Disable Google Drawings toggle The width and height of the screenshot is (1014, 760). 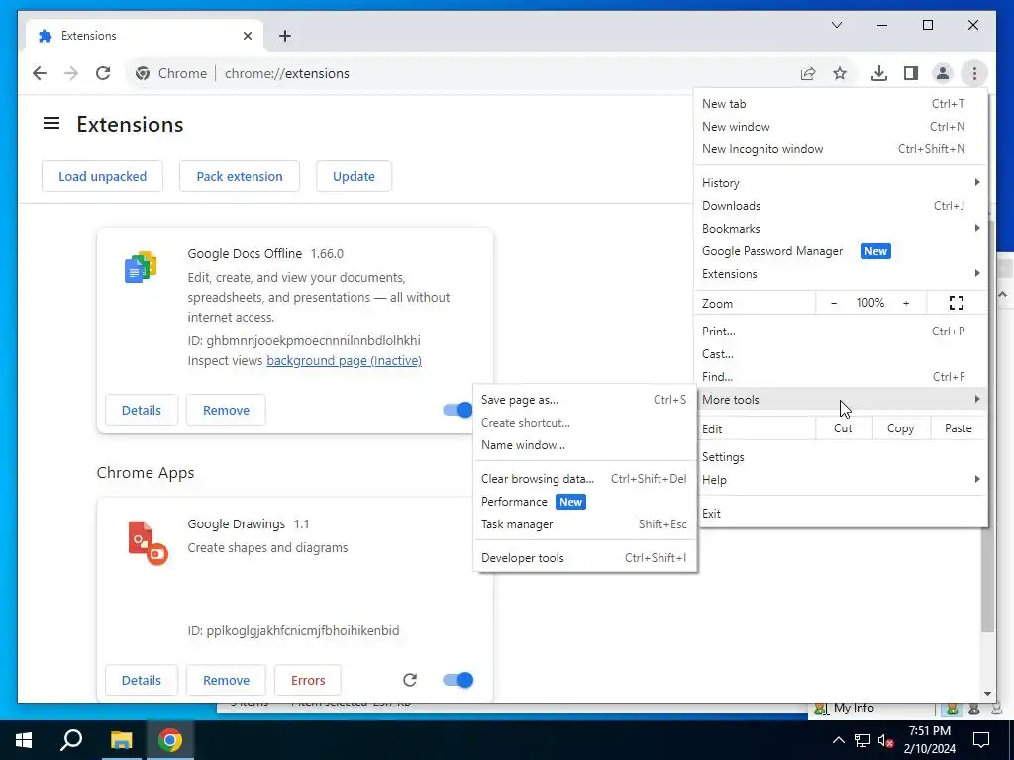point(457,680)
